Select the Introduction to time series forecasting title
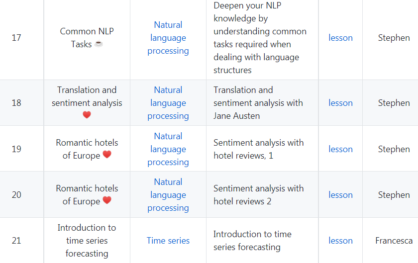 point(87,241)
